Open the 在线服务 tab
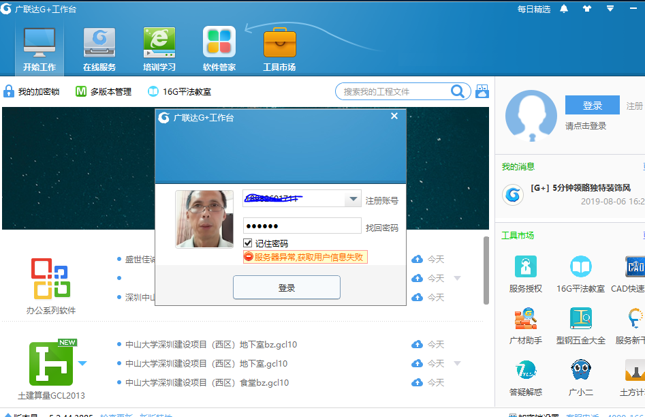This screenshot has height=417, width=645. coord(99,49)
